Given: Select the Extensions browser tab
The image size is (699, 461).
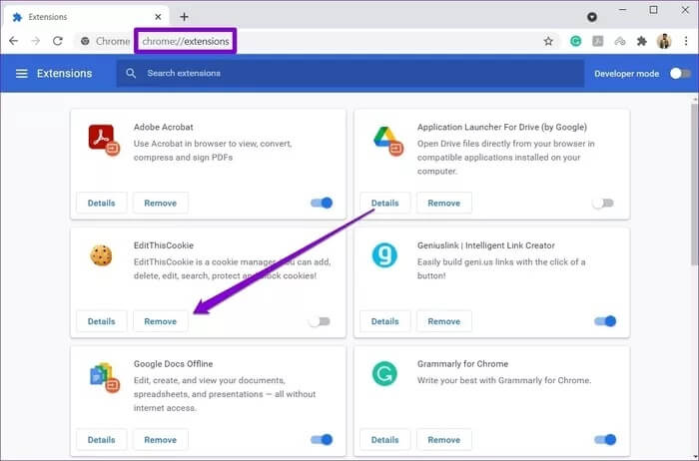Looking at the screenshot, I should click(x=87, y=17).
